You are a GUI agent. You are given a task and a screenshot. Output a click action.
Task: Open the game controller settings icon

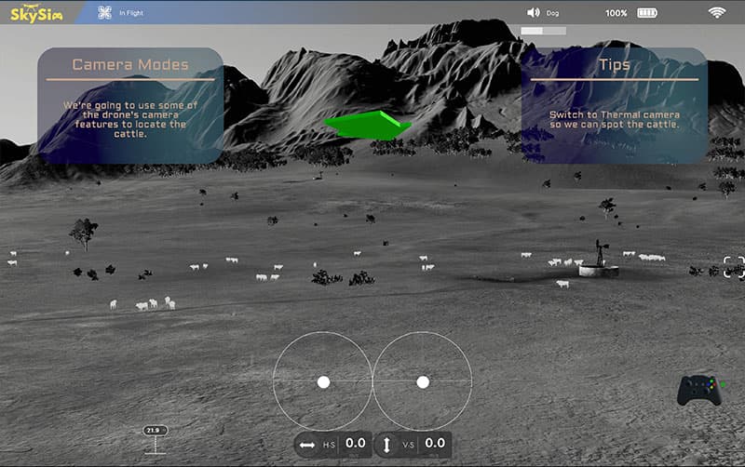coord(698,390)
